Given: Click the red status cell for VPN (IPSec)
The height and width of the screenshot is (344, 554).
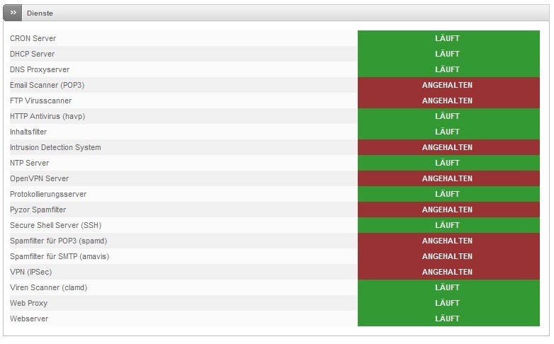Looking at the screenshot, I should pyautogui.click(x=447, y=272).
